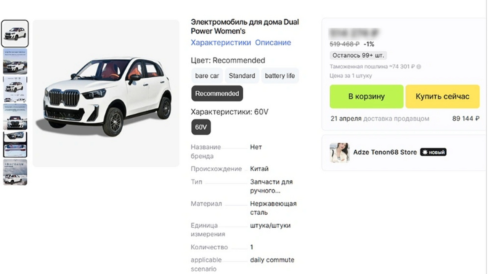Click the «новый» seller badge
Viewport: 488px width, 274px height.
(x=433, y=152)
